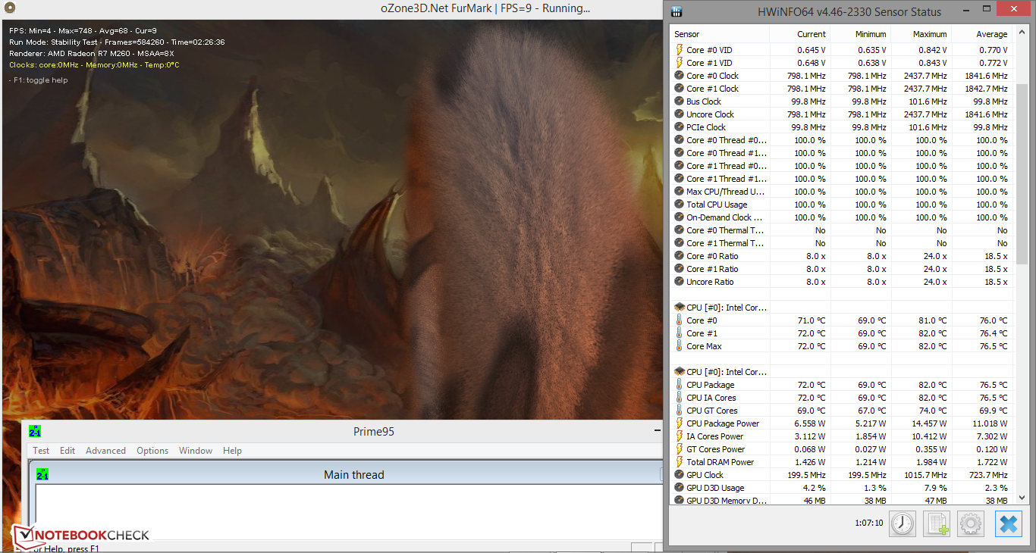
Task: Click the 1:07:10 elapsed timer text
Action: point(868,523)
